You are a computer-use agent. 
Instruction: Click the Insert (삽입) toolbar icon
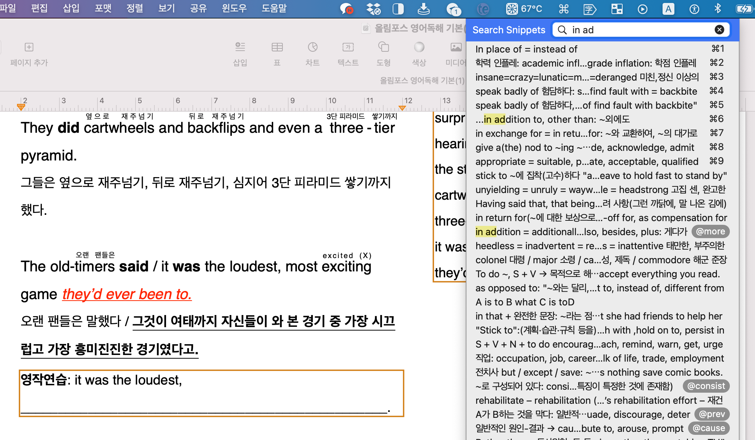pyautogui.click(x=240, y=47)
